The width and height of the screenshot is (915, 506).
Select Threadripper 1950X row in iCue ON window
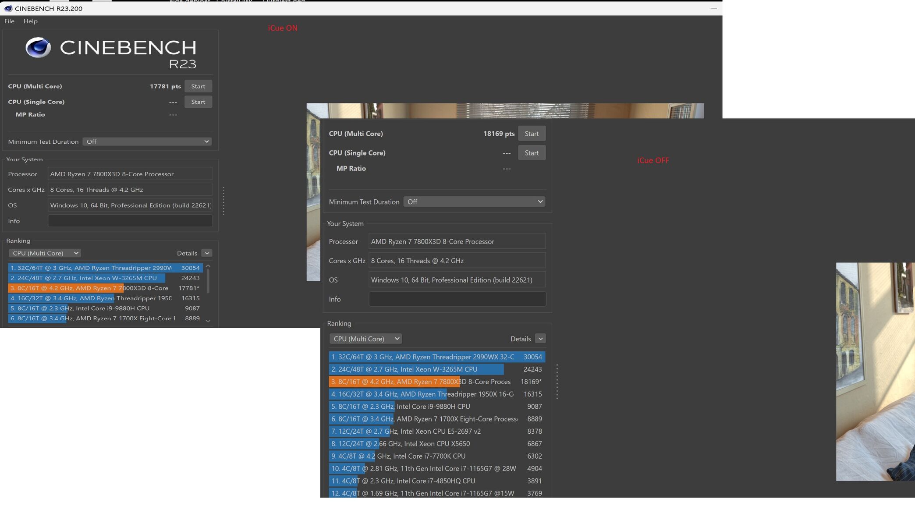[105, 298]
